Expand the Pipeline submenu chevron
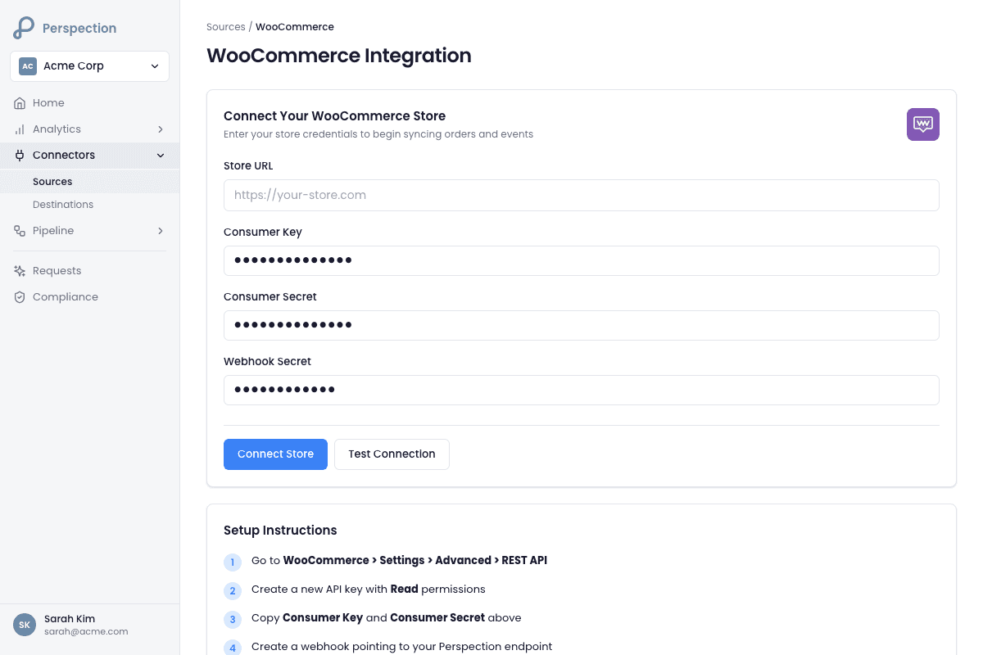 pos(161,231)
